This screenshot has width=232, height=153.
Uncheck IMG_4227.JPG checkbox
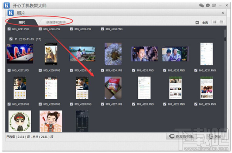pos(102,104)
